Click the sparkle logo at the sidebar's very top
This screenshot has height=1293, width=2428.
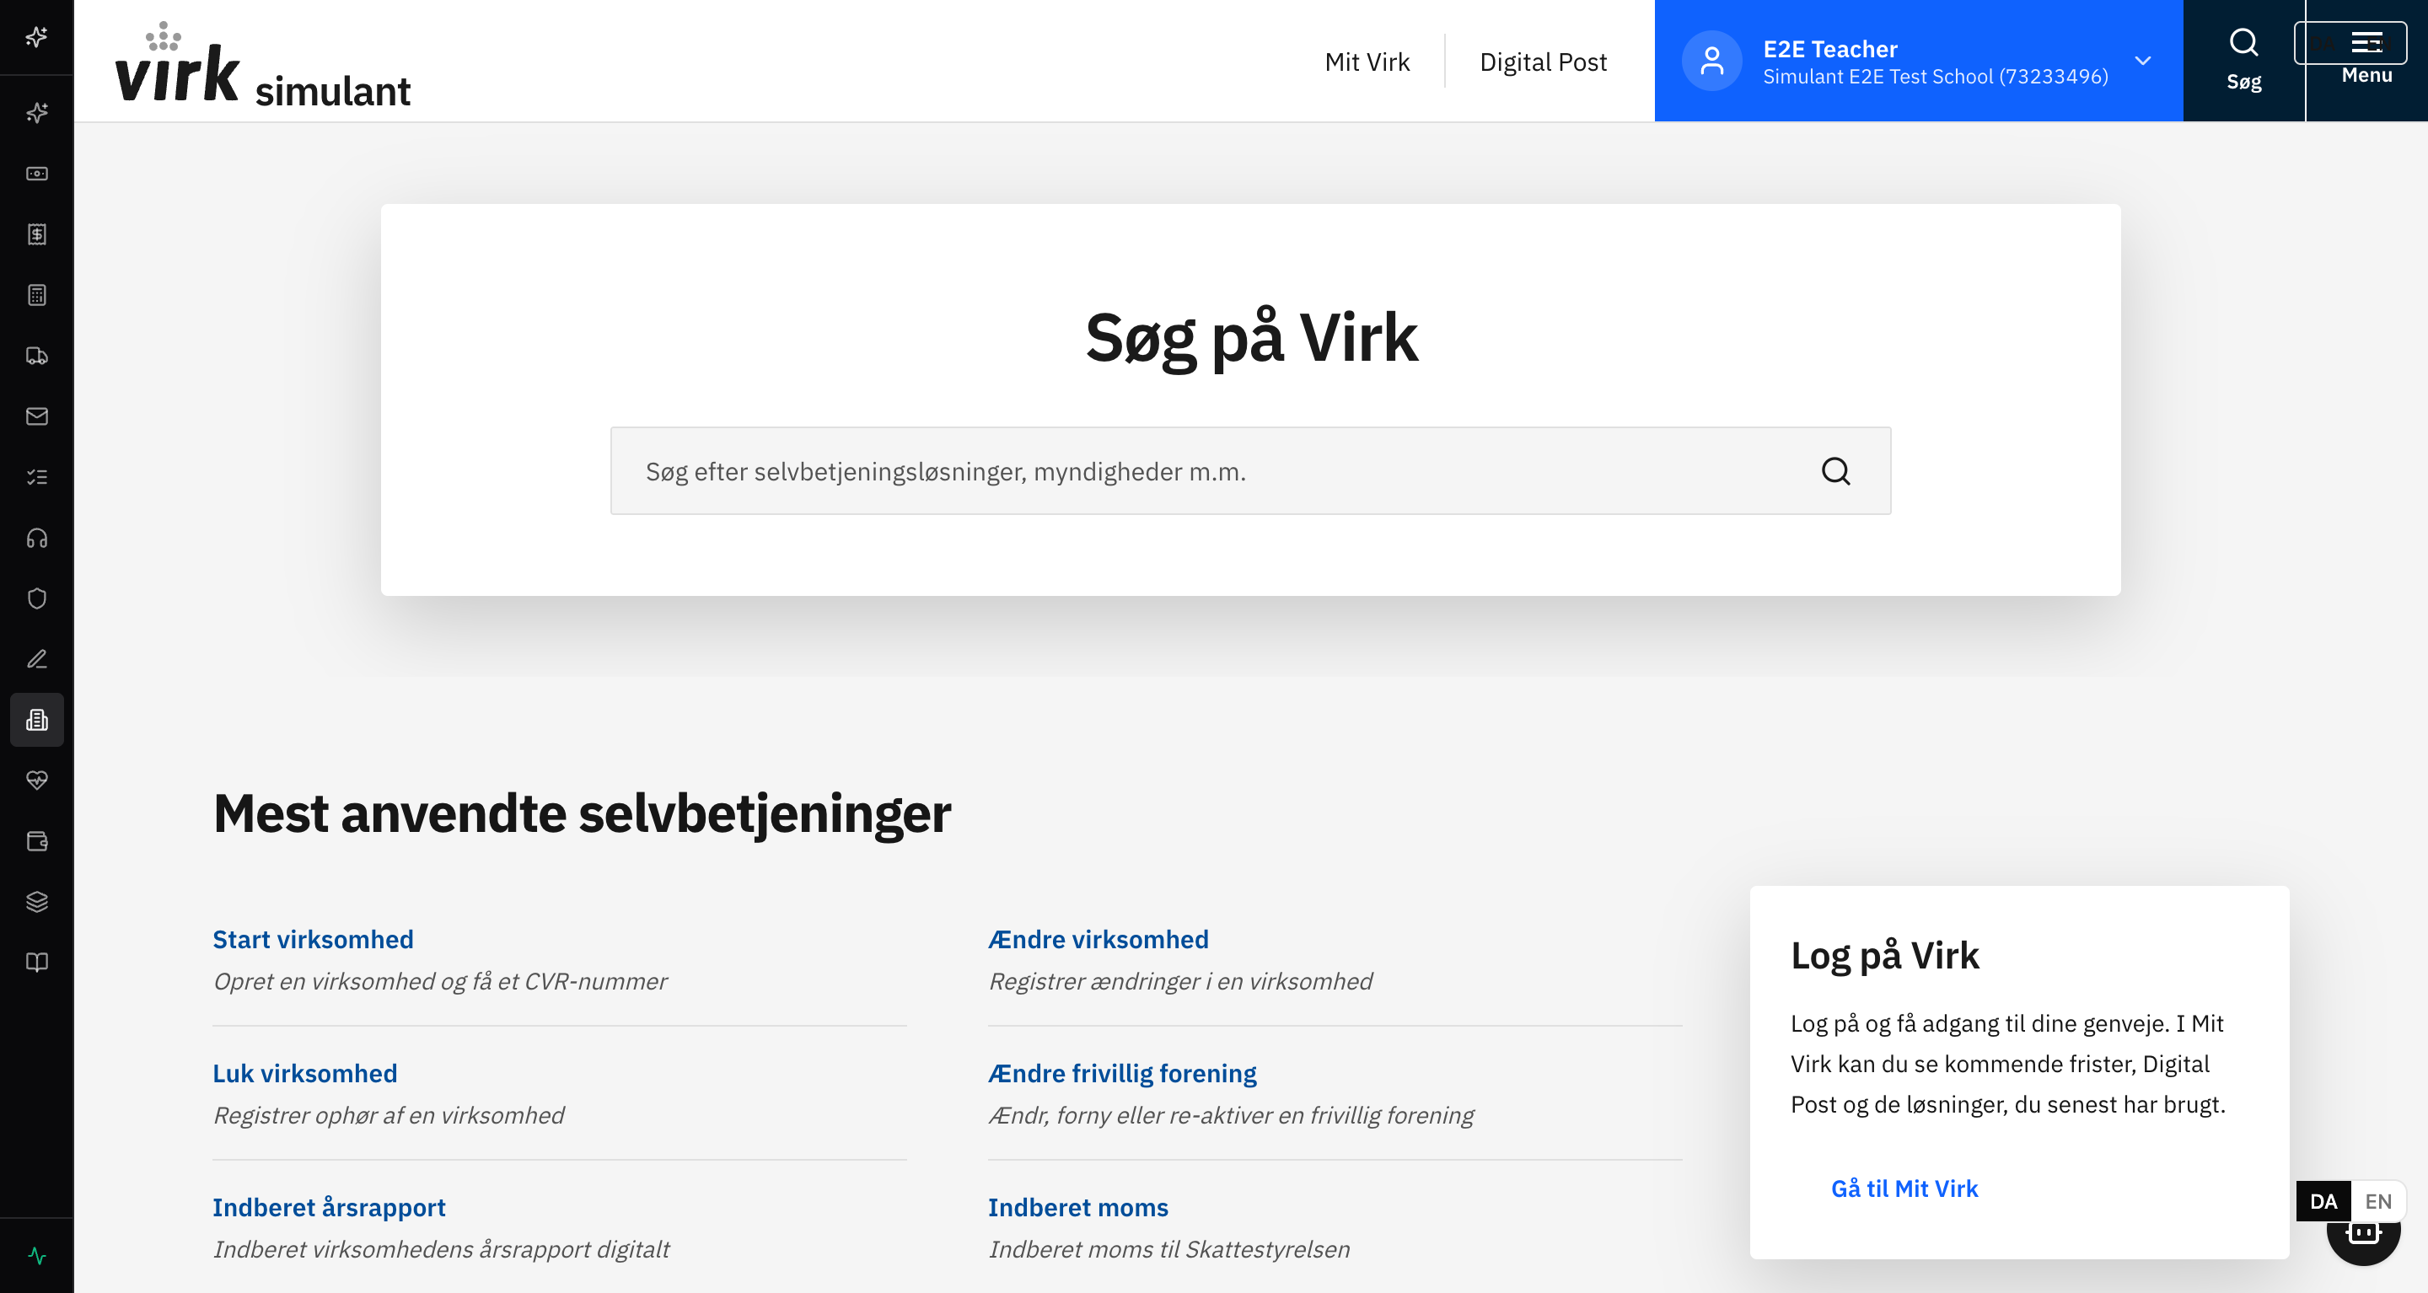pyautogui.click(x=37, y=37)
